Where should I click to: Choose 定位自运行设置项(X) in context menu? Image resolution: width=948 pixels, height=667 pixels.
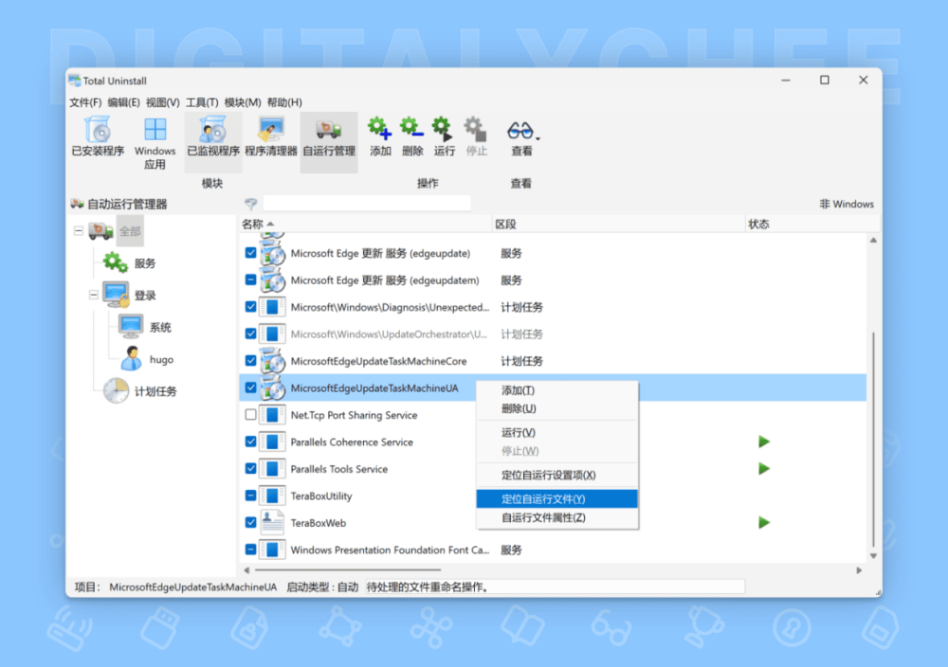(557, 475)
